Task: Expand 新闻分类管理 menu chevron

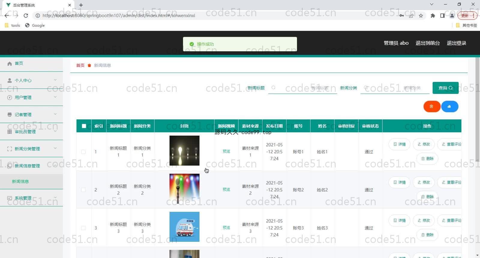Action: point(55,148)
